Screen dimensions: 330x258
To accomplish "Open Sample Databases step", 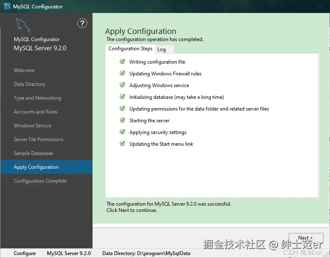I will coord(34,153).
